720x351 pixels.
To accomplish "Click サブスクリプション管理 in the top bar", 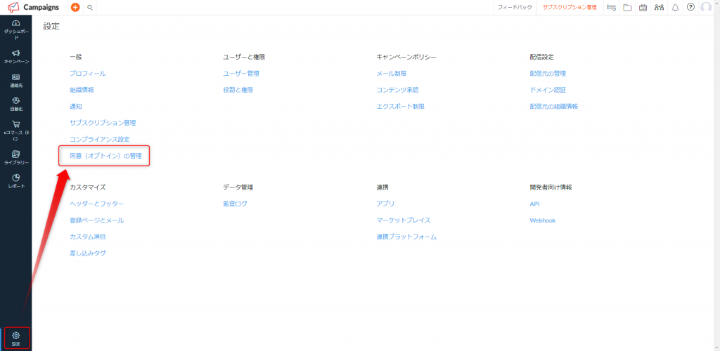I will click(x=570, y=7).
